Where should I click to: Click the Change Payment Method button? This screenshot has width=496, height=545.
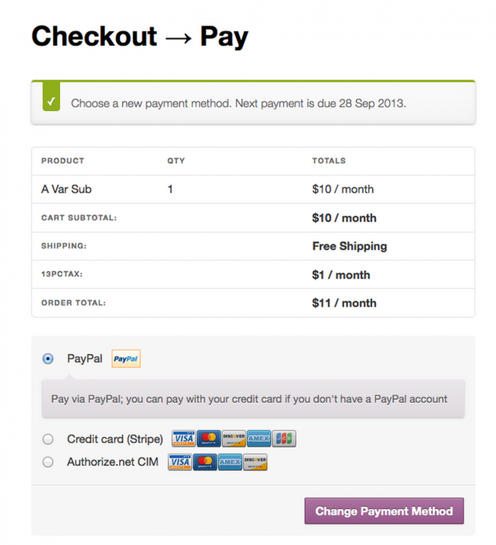(x=384, y=511)
